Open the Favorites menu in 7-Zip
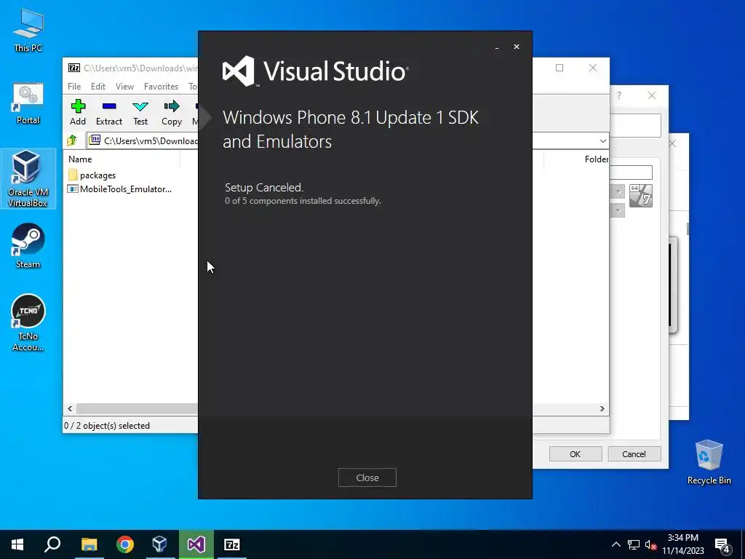 click(x=161, y=87)
